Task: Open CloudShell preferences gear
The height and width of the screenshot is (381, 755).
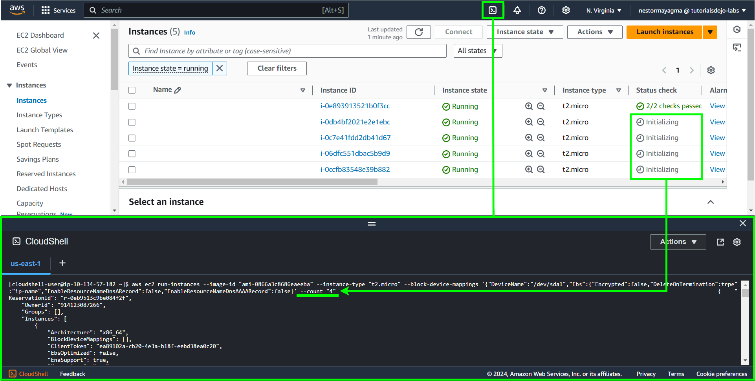Action: click(x=737, y=242)
